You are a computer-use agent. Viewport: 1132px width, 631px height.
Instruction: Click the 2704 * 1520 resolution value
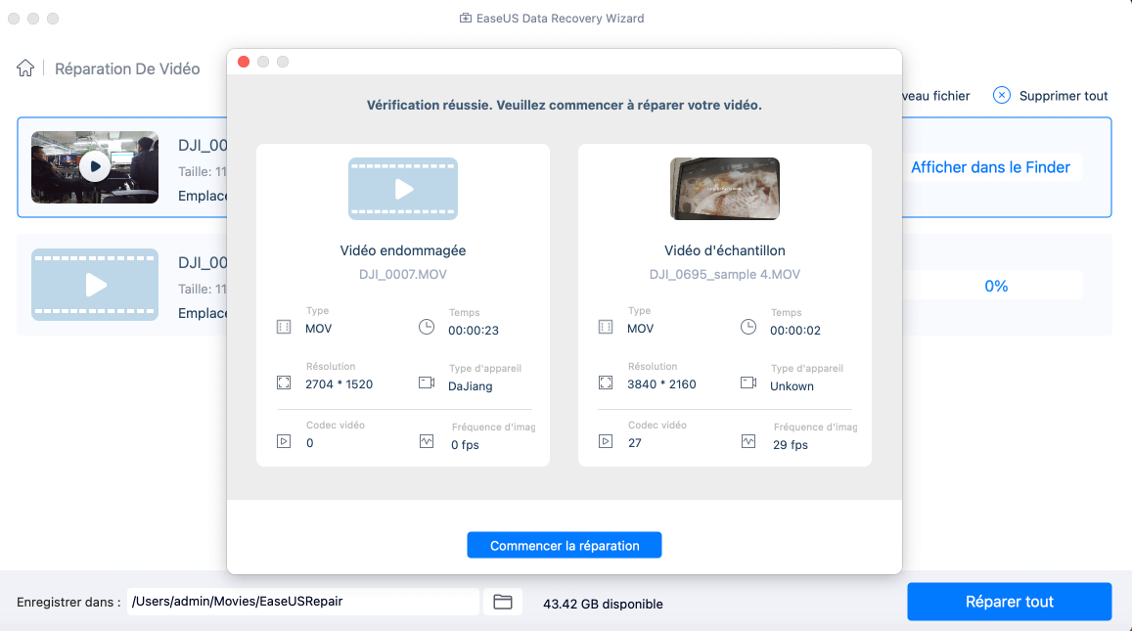point(340,384)
